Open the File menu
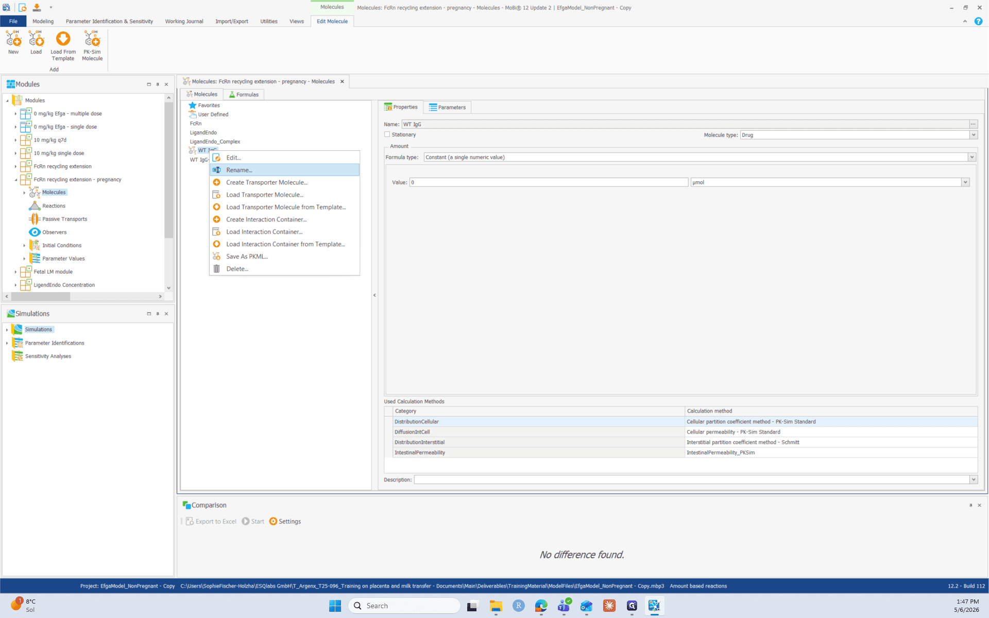 click(x=13, y=21)
